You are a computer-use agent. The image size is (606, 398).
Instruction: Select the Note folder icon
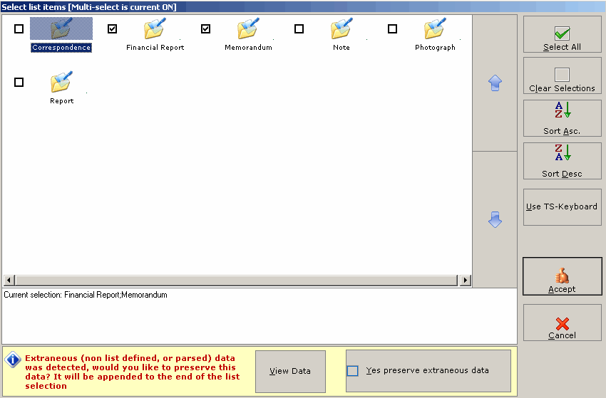(341, 29)
